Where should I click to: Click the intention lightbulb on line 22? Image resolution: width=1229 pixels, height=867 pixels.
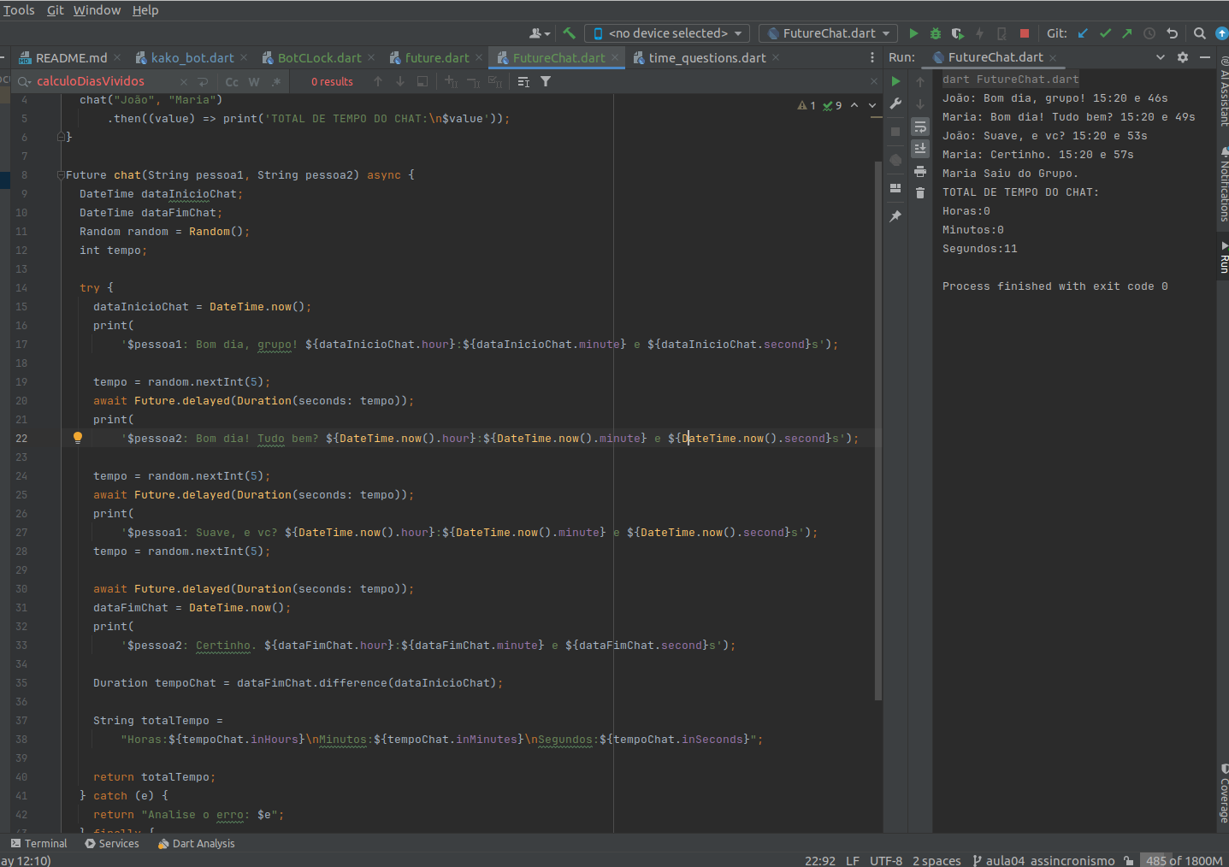click(x=78, y=438)
